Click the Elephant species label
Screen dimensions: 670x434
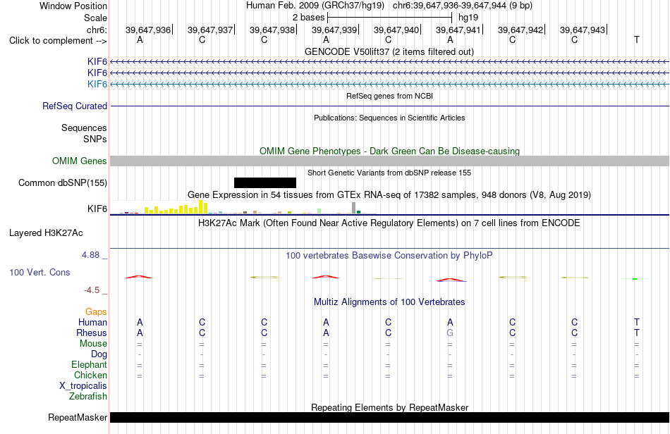[x=90, y=364]
